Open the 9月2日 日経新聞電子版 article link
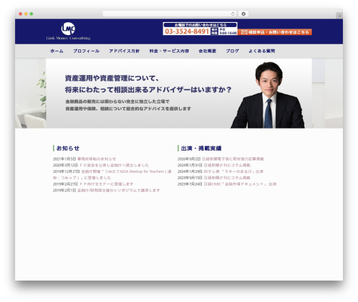The width and height of the screenshot is (358, 302). (233, 159)
